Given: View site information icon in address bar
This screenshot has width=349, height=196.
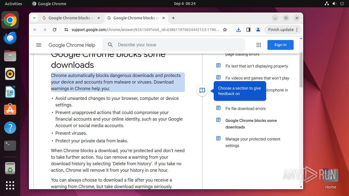Looking at the screenshot, I should tap(66, 30).
